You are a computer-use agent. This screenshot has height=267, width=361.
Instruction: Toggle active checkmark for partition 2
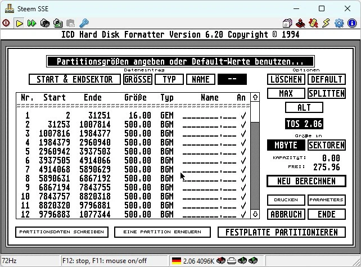coord(243,124)
